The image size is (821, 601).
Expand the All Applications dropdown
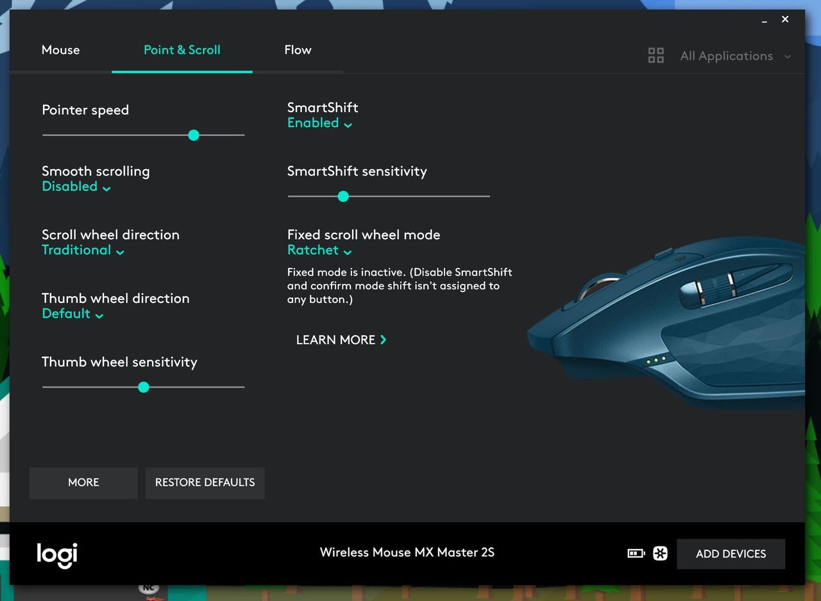coord(735,56)
